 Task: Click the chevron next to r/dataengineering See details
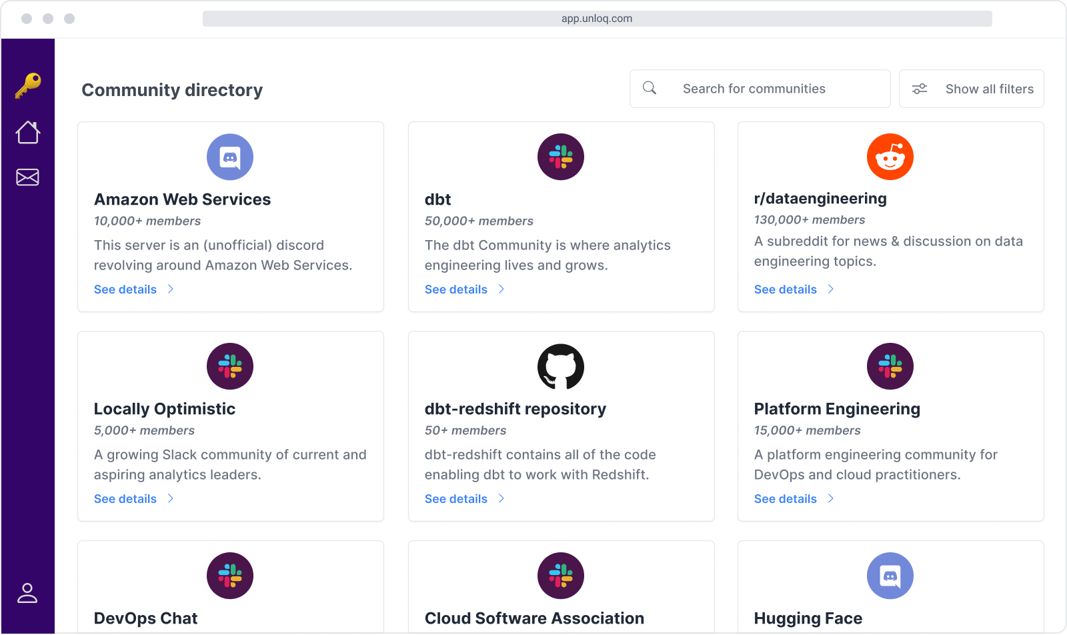pyautogui.click(x=831, y=289)
